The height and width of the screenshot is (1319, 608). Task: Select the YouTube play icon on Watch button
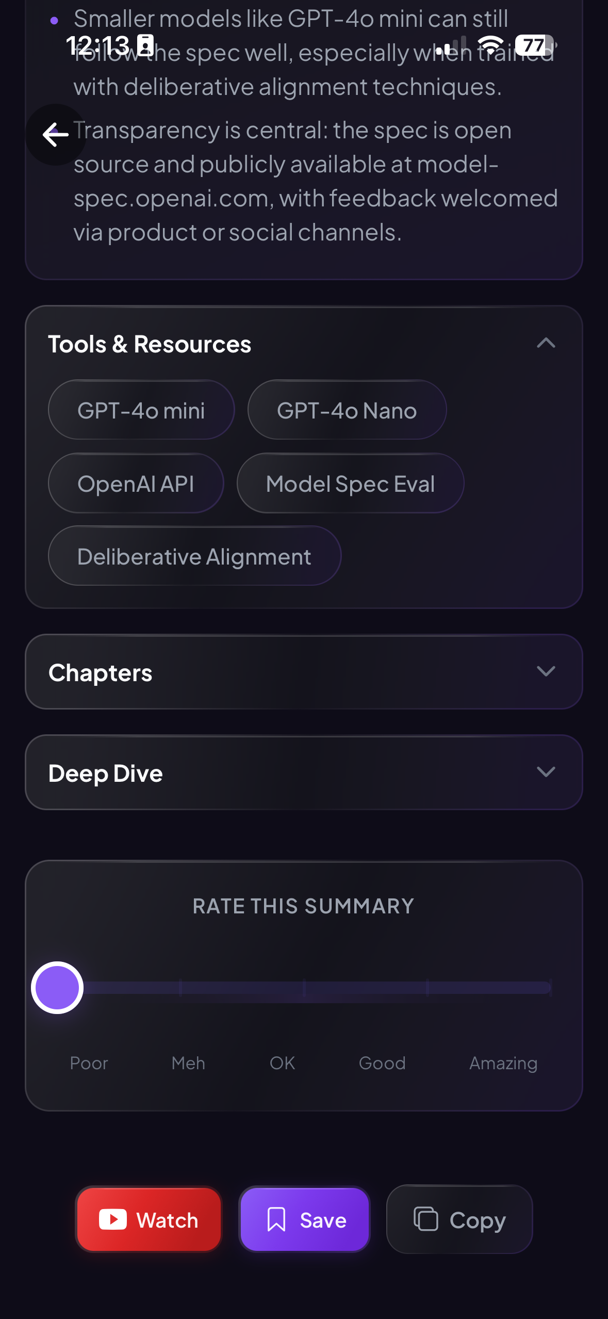114,1219
